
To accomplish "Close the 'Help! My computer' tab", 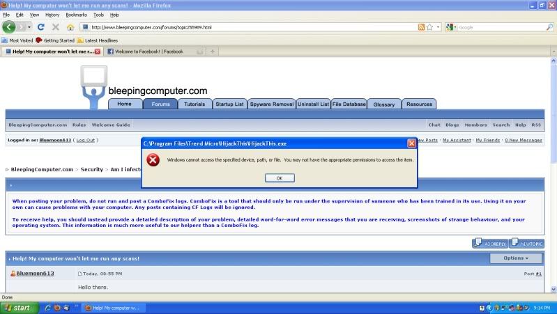I will coord(98,52).
